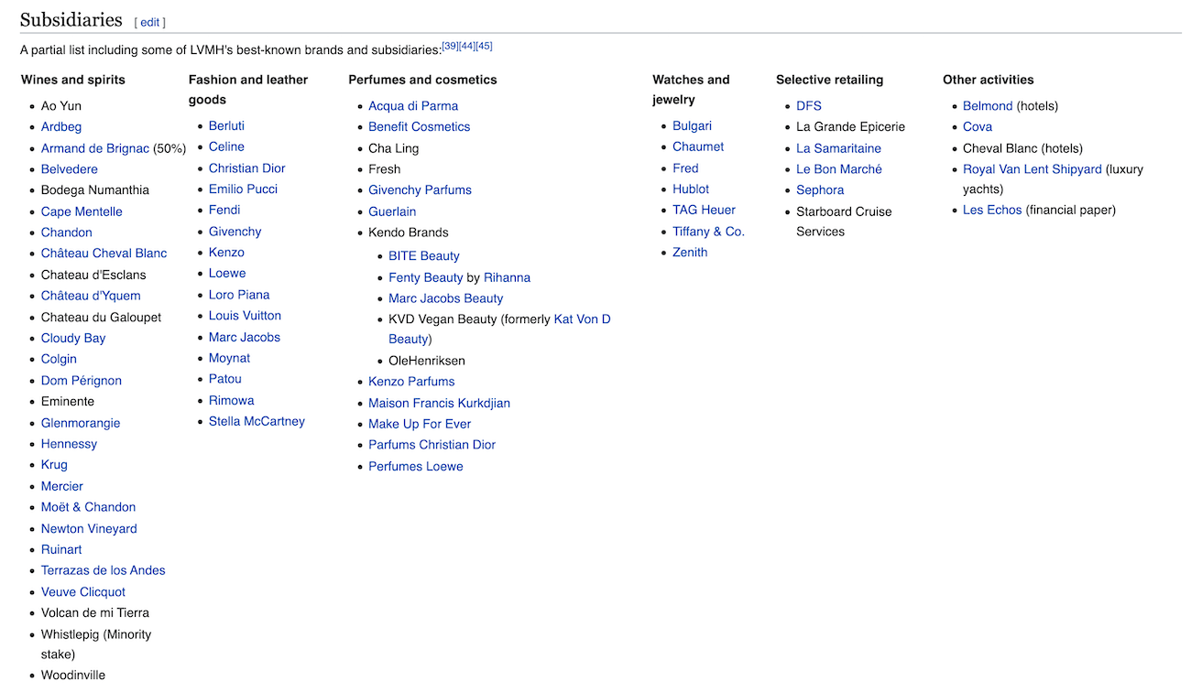Image resolution: width=1191 pixels, height=692 pixels.
Task: Go to the Belvedere article
Action: click(x=70, y=169)
